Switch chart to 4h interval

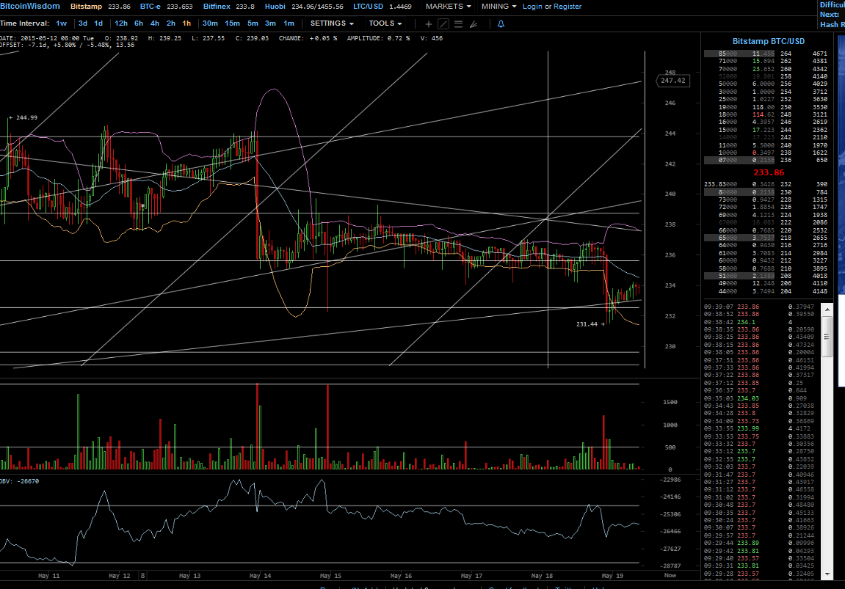click(x=155, y=23)
